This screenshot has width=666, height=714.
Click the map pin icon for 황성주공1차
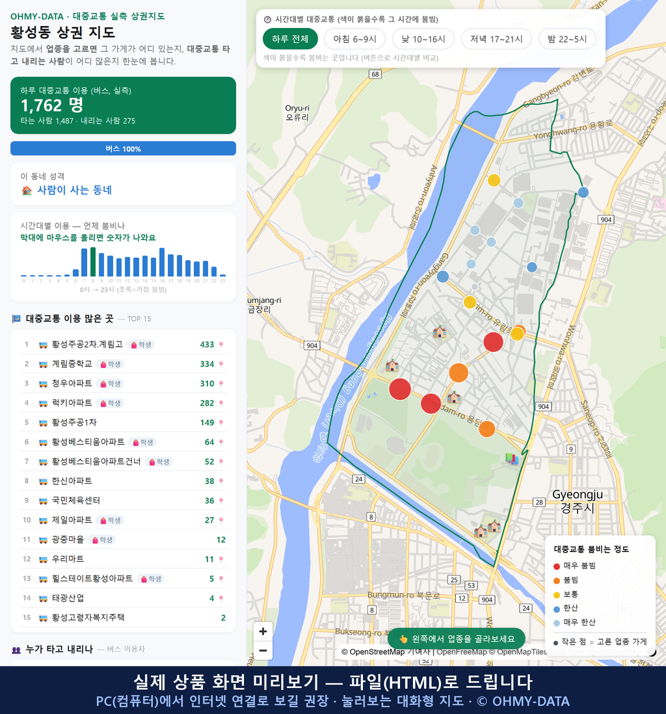(221, 423)
